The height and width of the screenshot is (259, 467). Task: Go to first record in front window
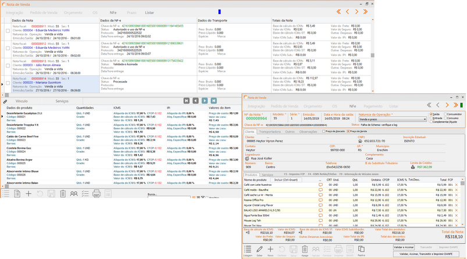click(429, 105)
